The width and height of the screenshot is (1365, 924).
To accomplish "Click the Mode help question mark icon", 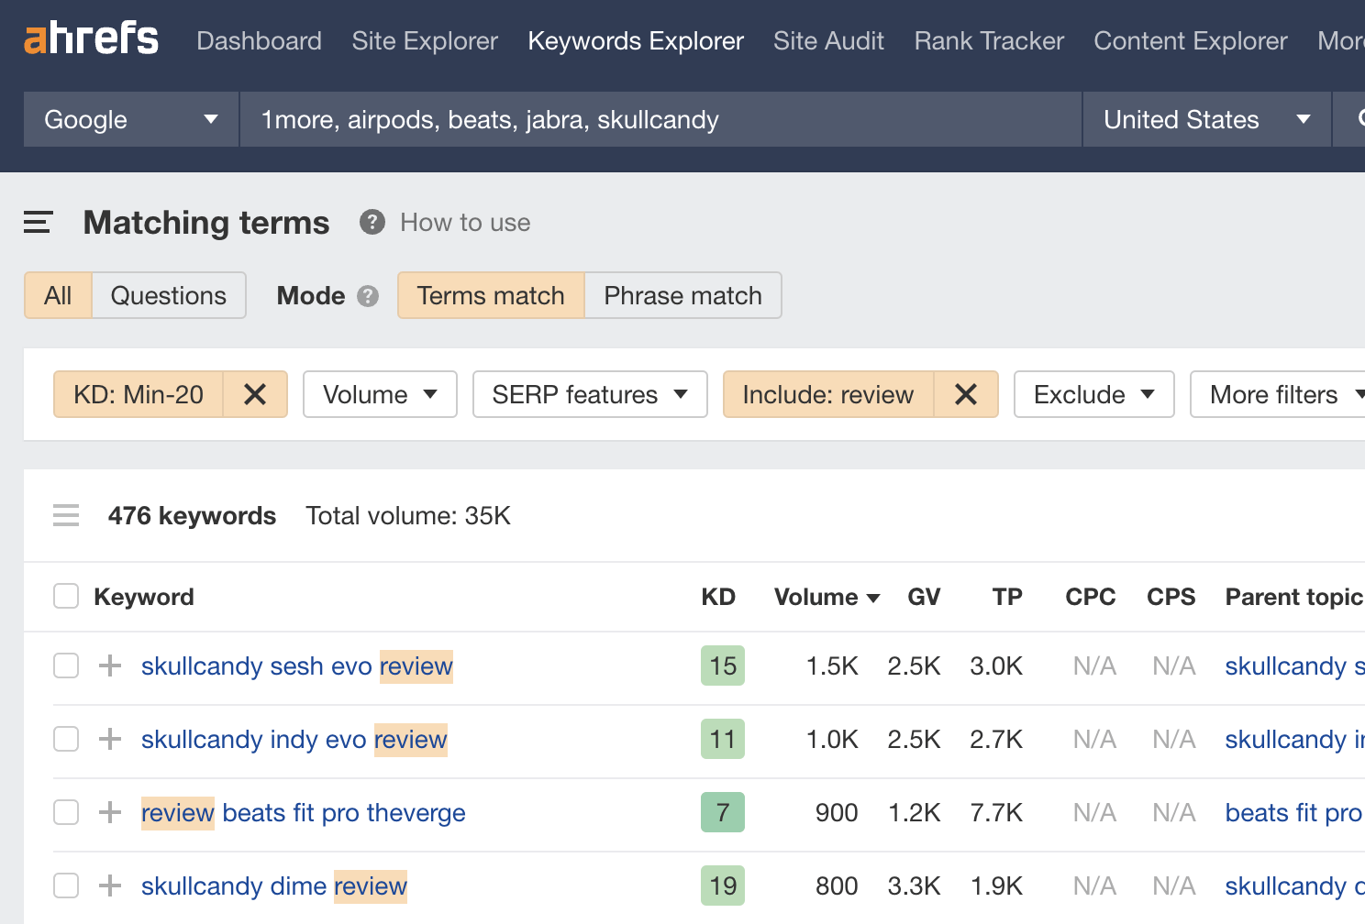I will coord(366,295).
